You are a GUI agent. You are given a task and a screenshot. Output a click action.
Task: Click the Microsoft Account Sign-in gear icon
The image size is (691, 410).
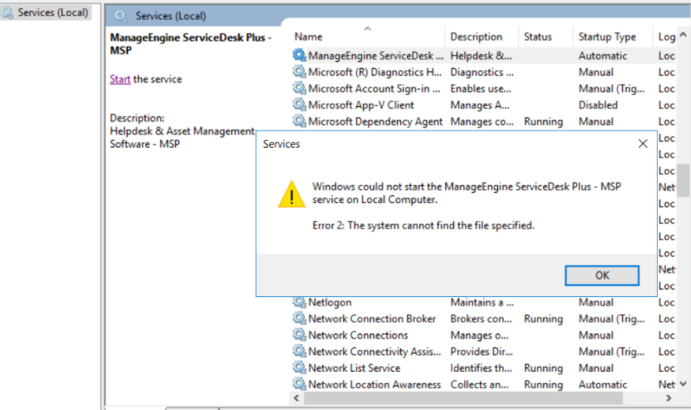click(299, 88)
